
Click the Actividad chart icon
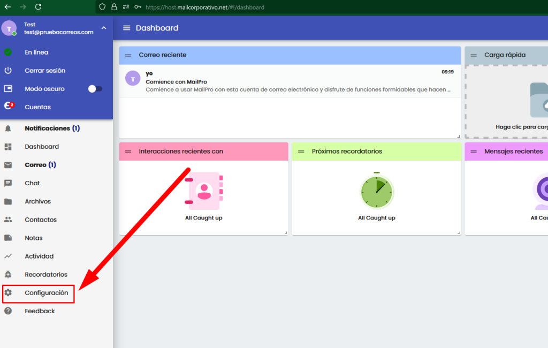click(x=8, y=256)
